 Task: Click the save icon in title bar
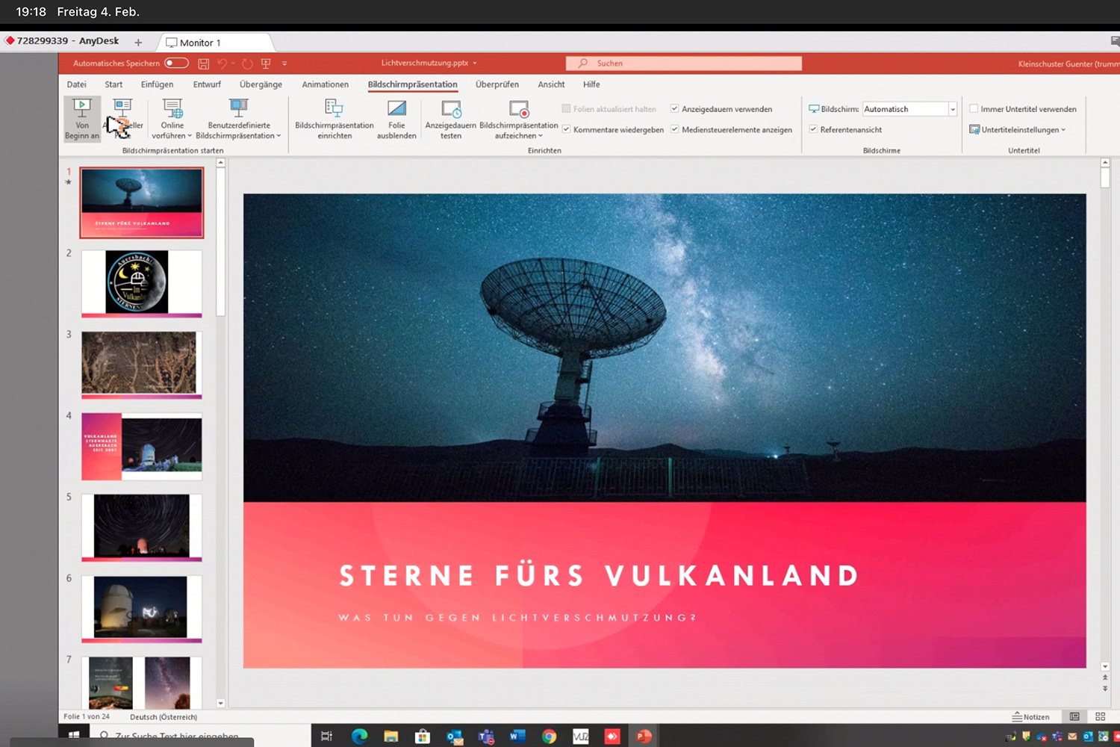(203, 63)
